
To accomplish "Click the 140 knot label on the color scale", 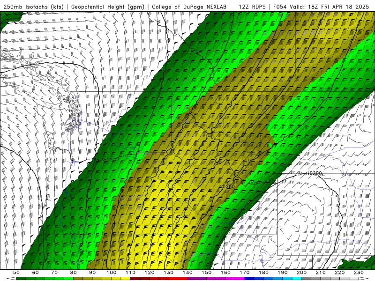I will 188,273.
